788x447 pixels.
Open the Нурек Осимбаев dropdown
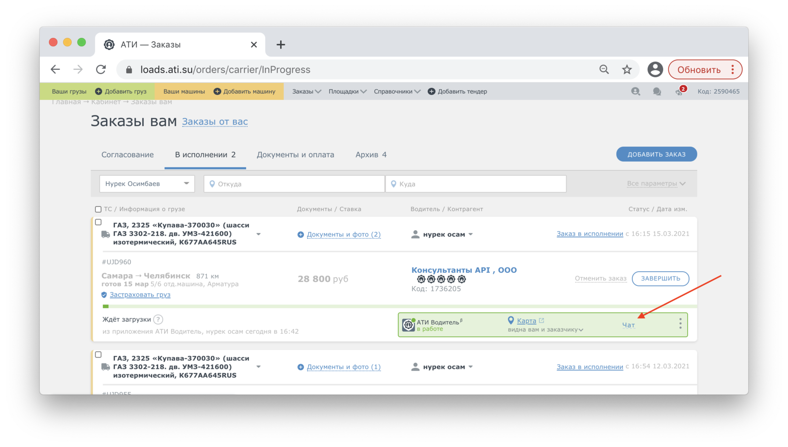(x=147, y=184)
